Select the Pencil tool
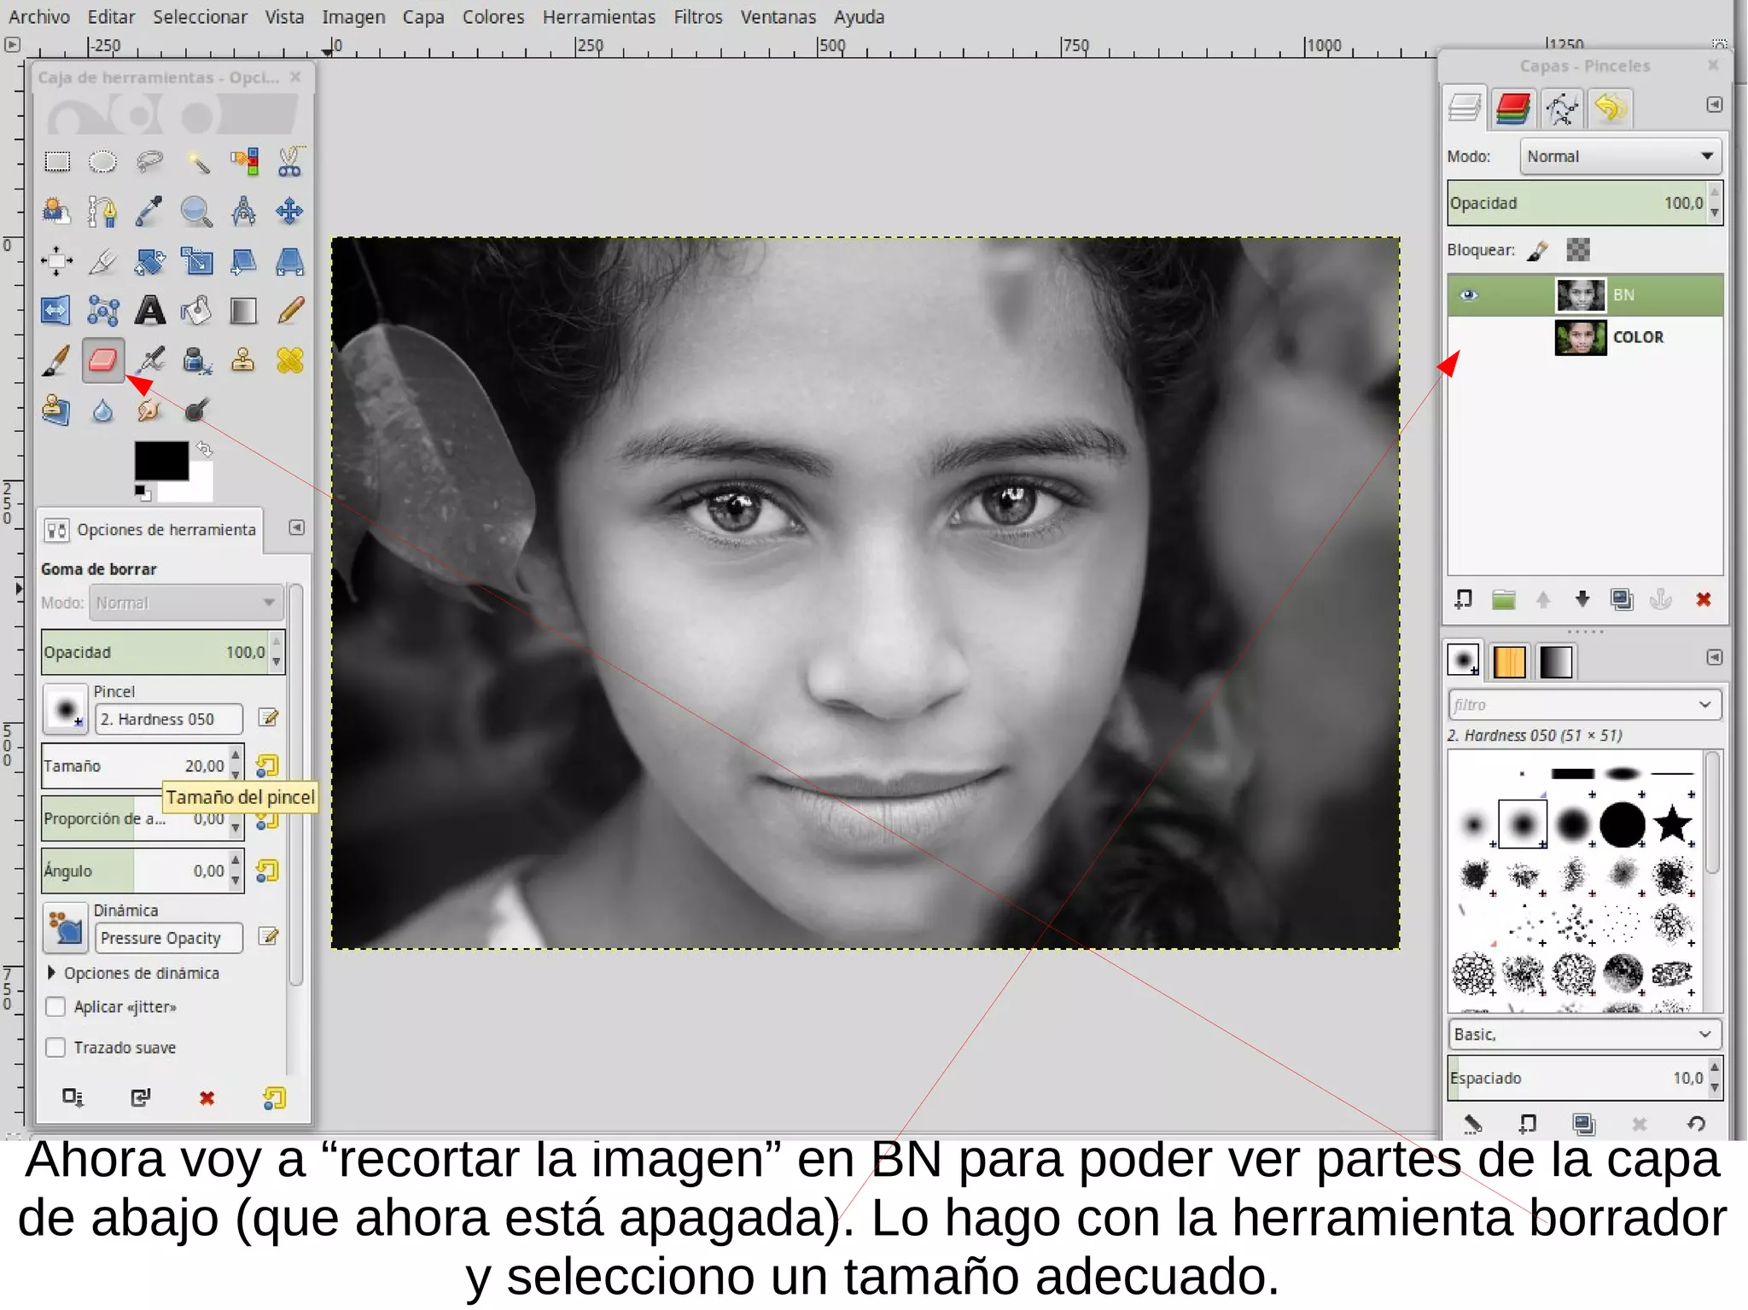 click(290, 311)
